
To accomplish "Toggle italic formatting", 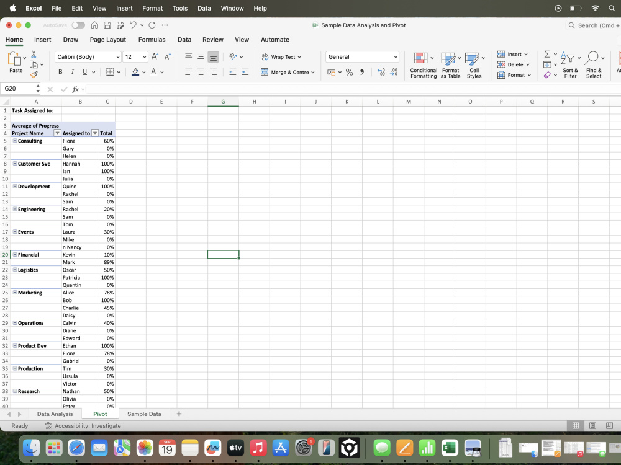I will (x=73, y=72).
